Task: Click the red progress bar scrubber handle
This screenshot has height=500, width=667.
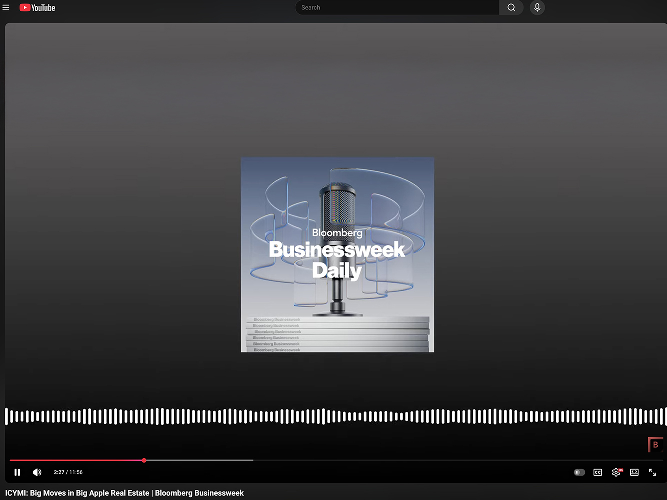Action: 144,460
